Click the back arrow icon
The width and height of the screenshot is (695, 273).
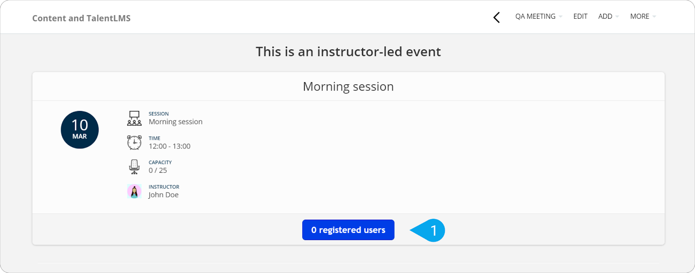496,17
